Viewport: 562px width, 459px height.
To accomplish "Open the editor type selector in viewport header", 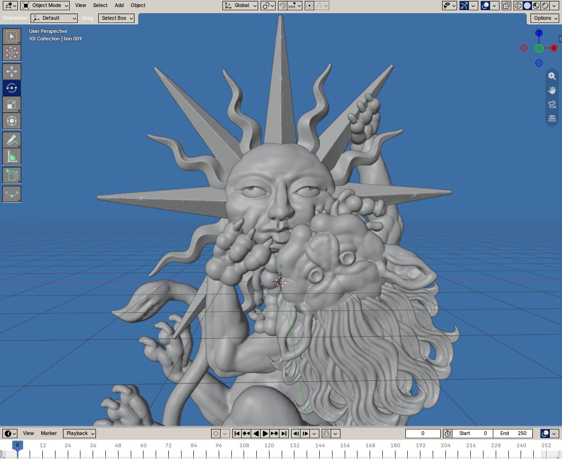I will [x=10, y=5].
